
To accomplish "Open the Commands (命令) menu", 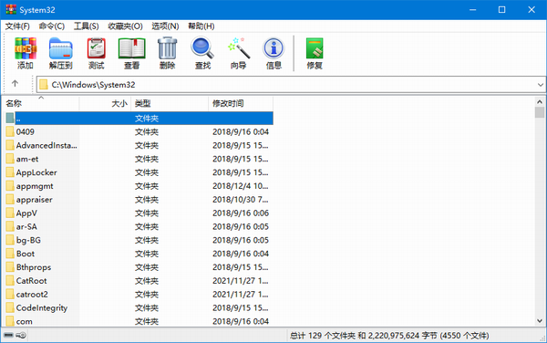I will pos(52,26).
